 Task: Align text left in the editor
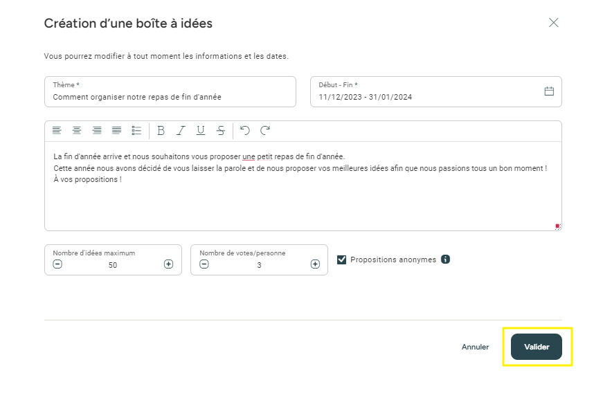pos(57,130)
